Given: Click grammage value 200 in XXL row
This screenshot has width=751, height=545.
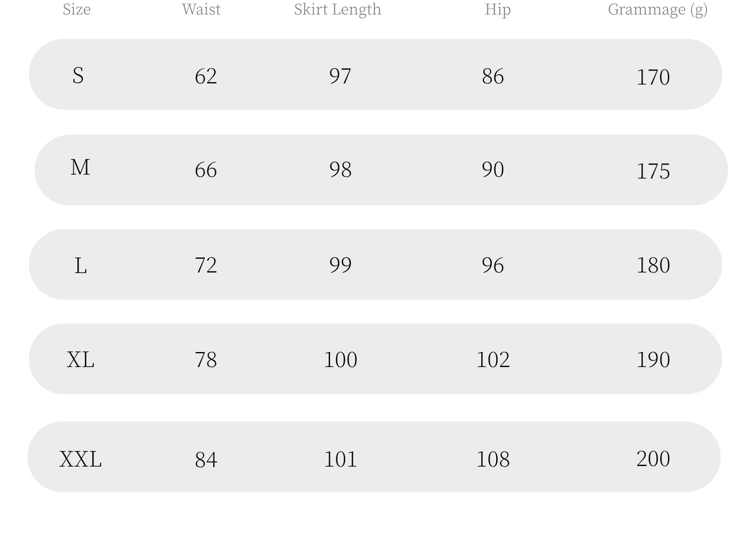Looking at the screenshot, I should pos(653,459).
